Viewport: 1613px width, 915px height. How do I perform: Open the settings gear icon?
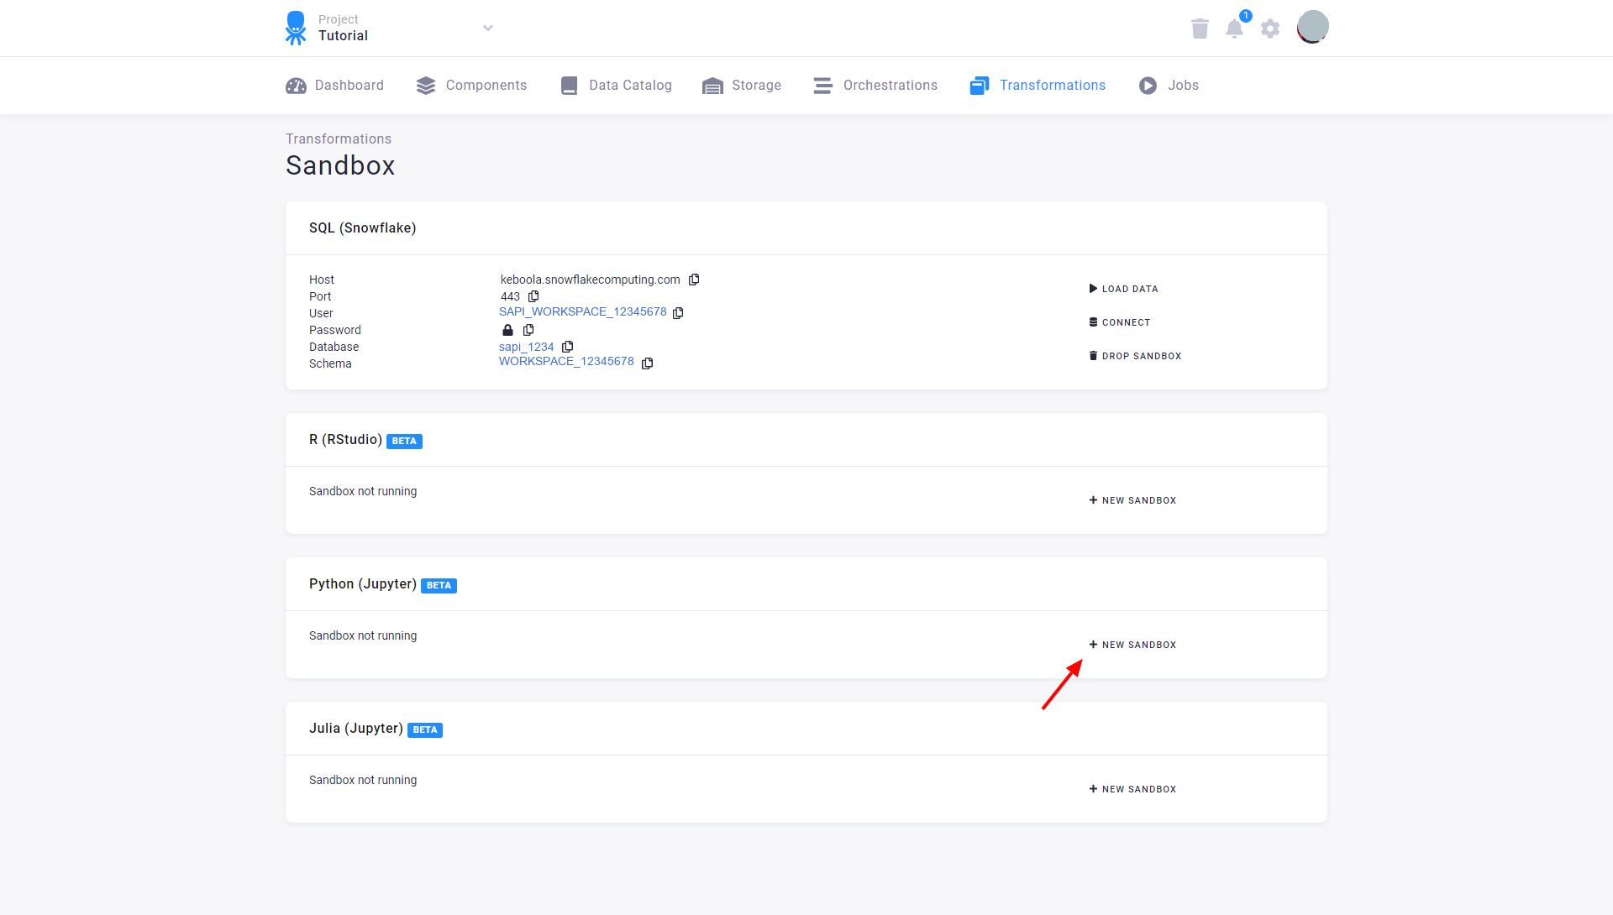pos(1270,29)
